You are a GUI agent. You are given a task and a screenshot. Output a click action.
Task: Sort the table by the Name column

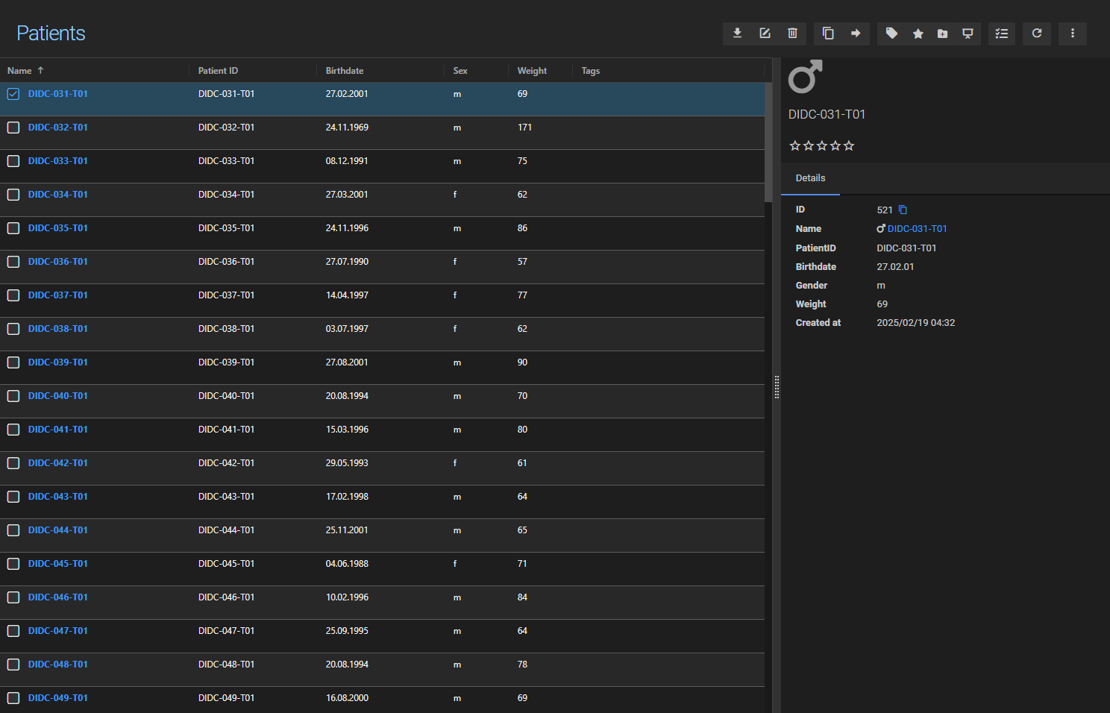(20, 71)
